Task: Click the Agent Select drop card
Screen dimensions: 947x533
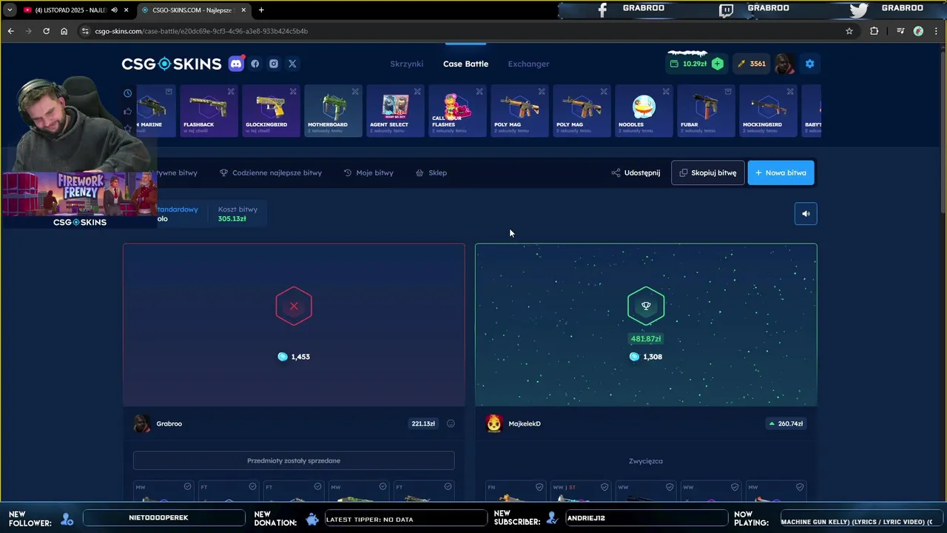Action: click(x=394, y=111)
